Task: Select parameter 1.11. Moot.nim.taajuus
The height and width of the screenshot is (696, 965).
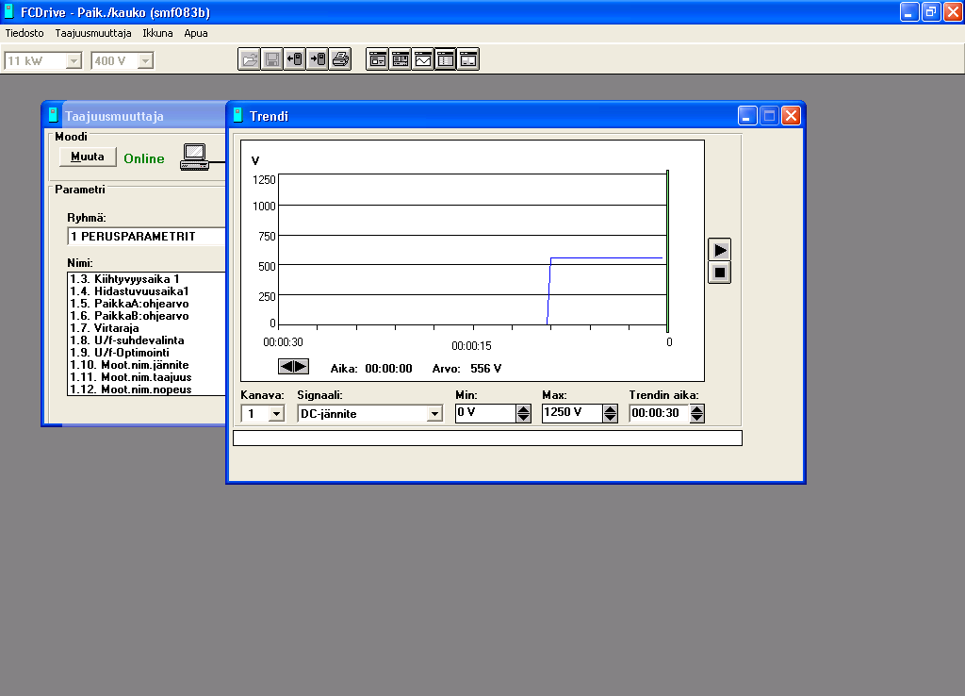Action: point(146,377)
